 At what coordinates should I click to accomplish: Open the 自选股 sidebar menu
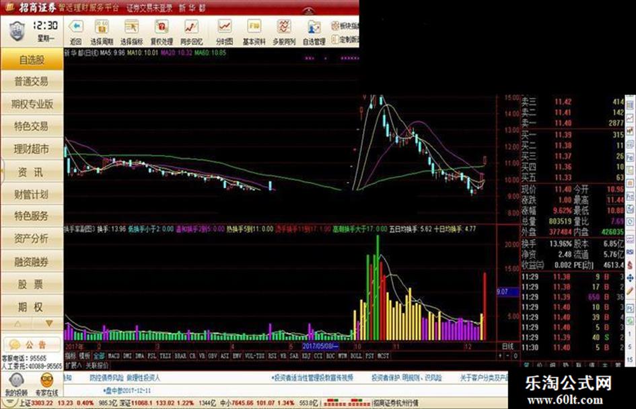[x=32, y=60]
